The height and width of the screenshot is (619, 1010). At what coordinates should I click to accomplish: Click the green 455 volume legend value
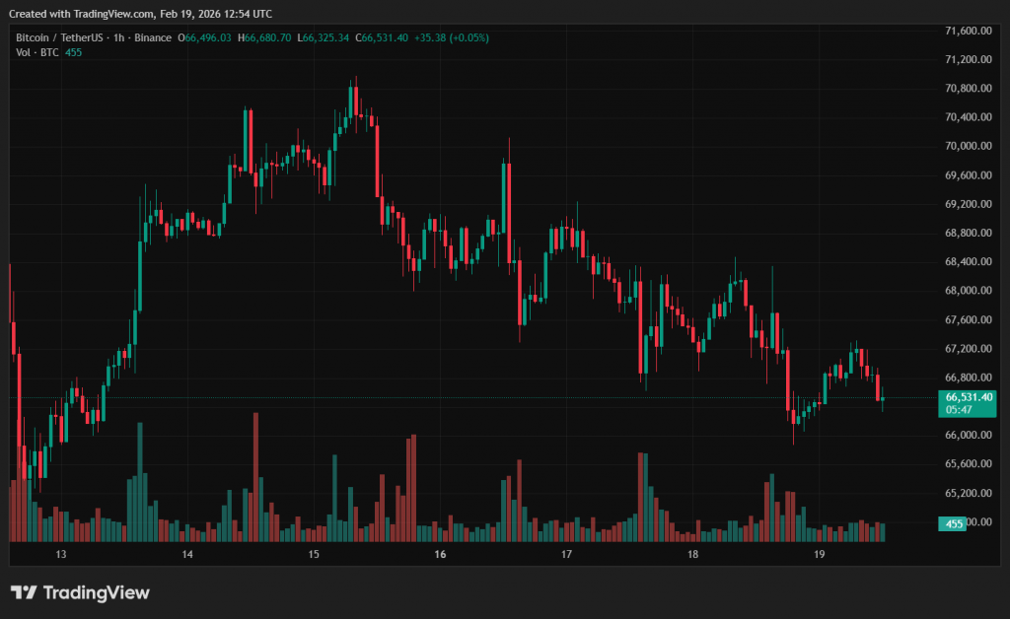(74, 52)
